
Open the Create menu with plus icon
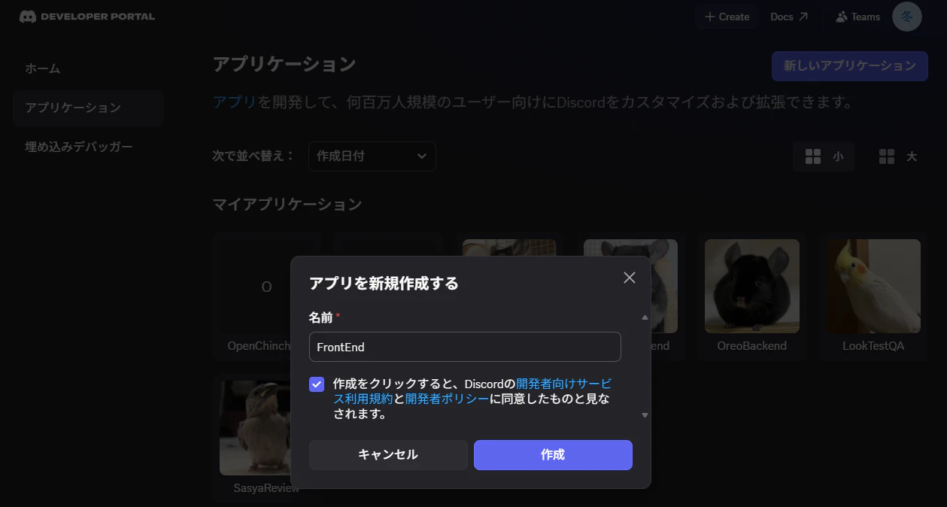coord(727,17)
